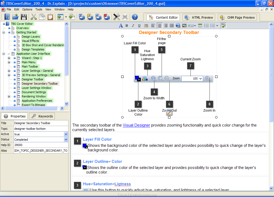The image size is (274, 197).
Task: Select Designer Toolbar topic in tree
Action: pyautogui.click(x=32, y=79)
